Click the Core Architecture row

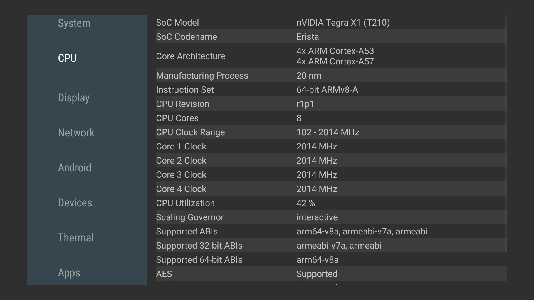[331, 56]
